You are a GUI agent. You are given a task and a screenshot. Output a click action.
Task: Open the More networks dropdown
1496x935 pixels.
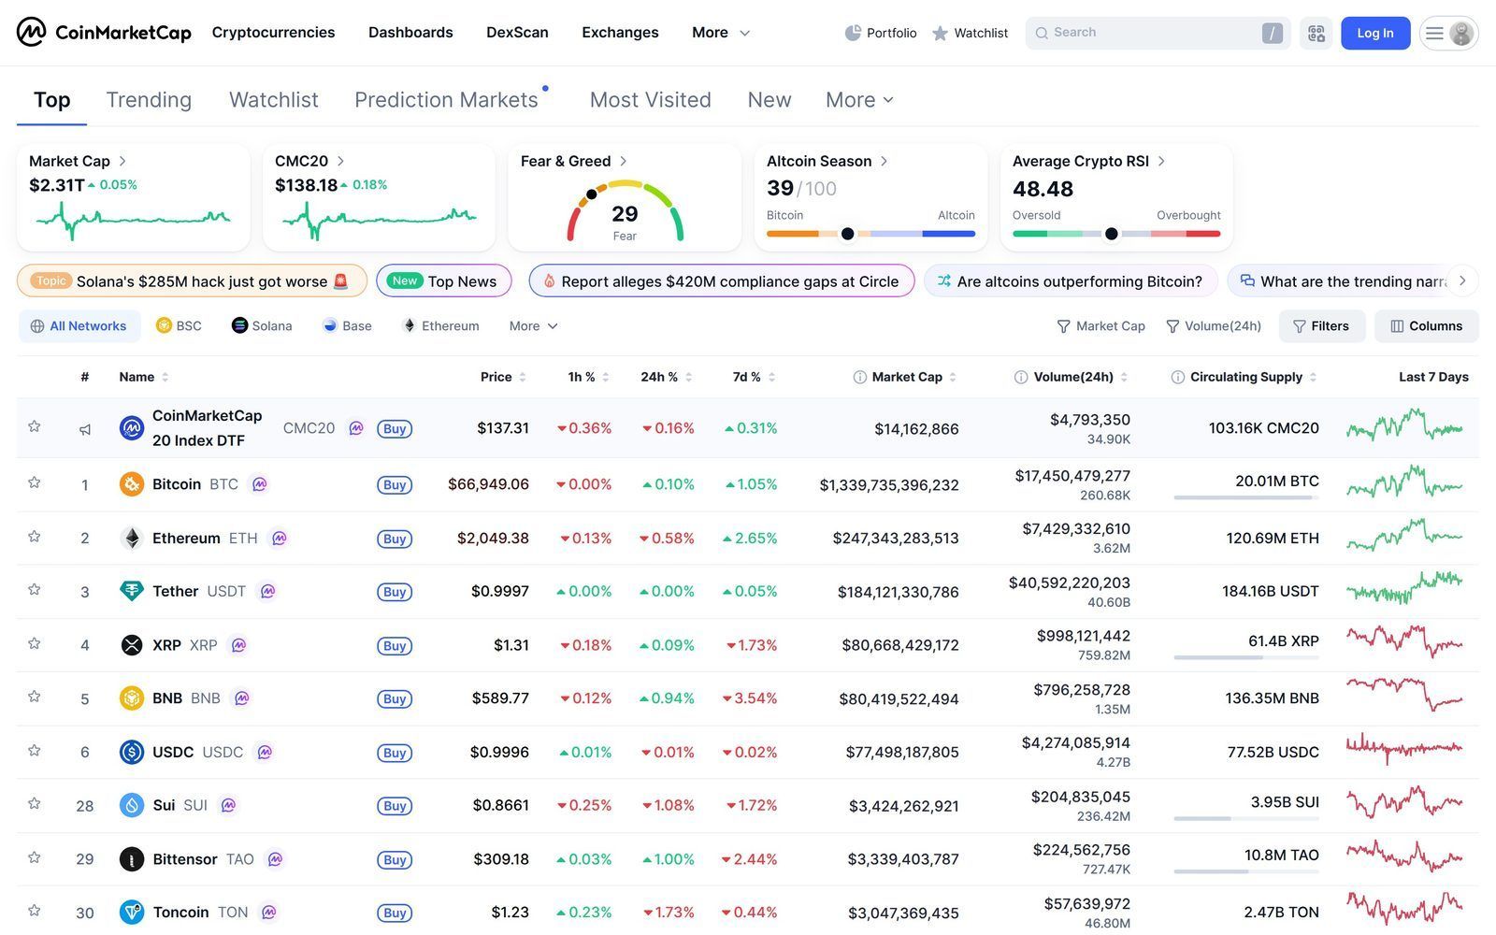coord(532,325)
